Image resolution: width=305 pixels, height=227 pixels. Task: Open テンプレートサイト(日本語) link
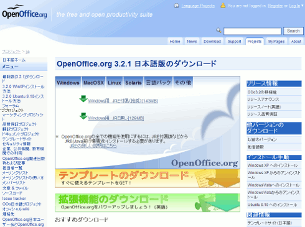point(270,223)
